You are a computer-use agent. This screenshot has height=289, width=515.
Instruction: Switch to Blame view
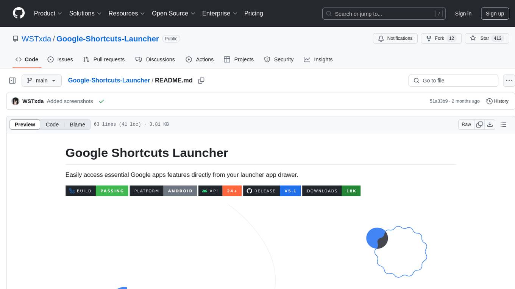coord(77,124)
